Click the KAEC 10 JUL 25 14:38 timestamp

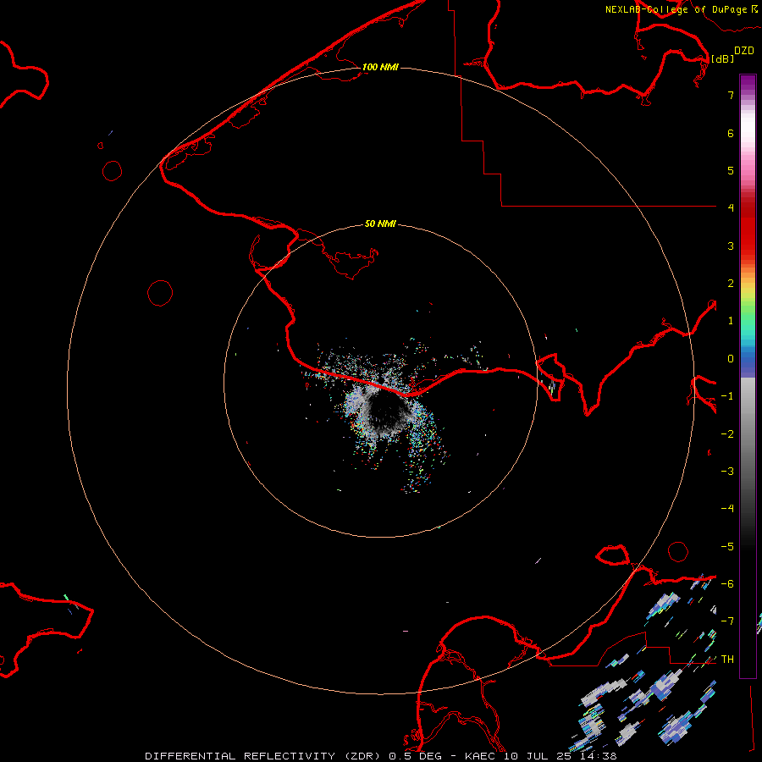[x=540, y=756]
